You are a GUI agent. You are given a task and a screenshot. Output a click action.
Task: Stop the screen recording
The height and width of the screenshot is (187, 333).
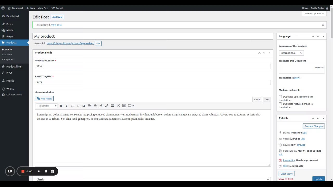click(x=23, y=171)
